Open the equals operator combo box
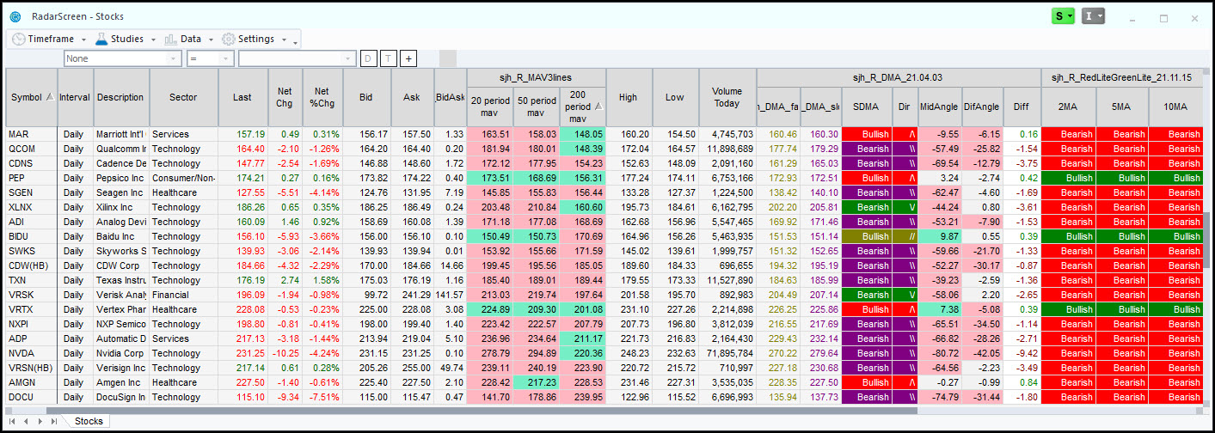This screenshot has height=433, width=1215. (210, 58)
